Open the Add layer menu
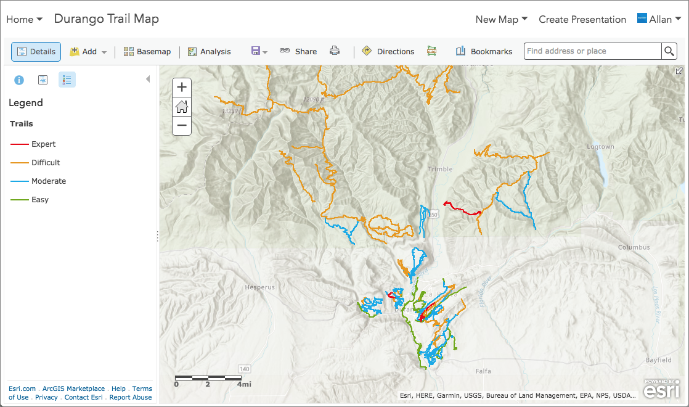The image size is (689, 407). tap(89, 52)
